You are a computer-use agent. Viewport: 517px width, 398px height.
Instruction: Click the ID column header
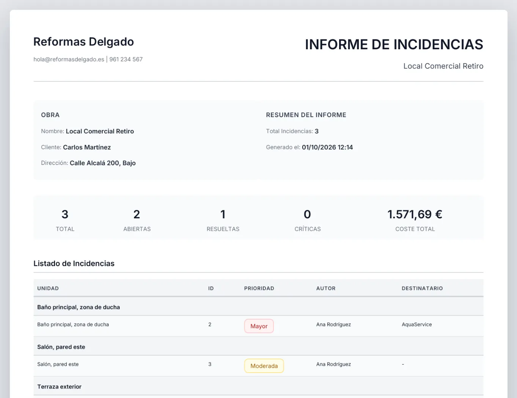(x=211, y=288)
